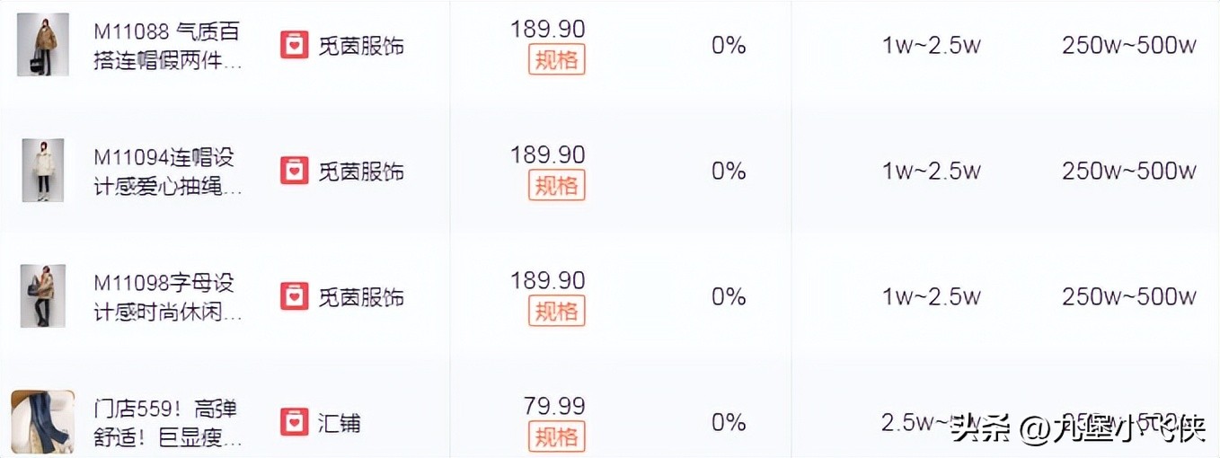1220x458 pixels.
Task: Open the 兎茵服饰 shop name in M11088 row
Action: 361,45
